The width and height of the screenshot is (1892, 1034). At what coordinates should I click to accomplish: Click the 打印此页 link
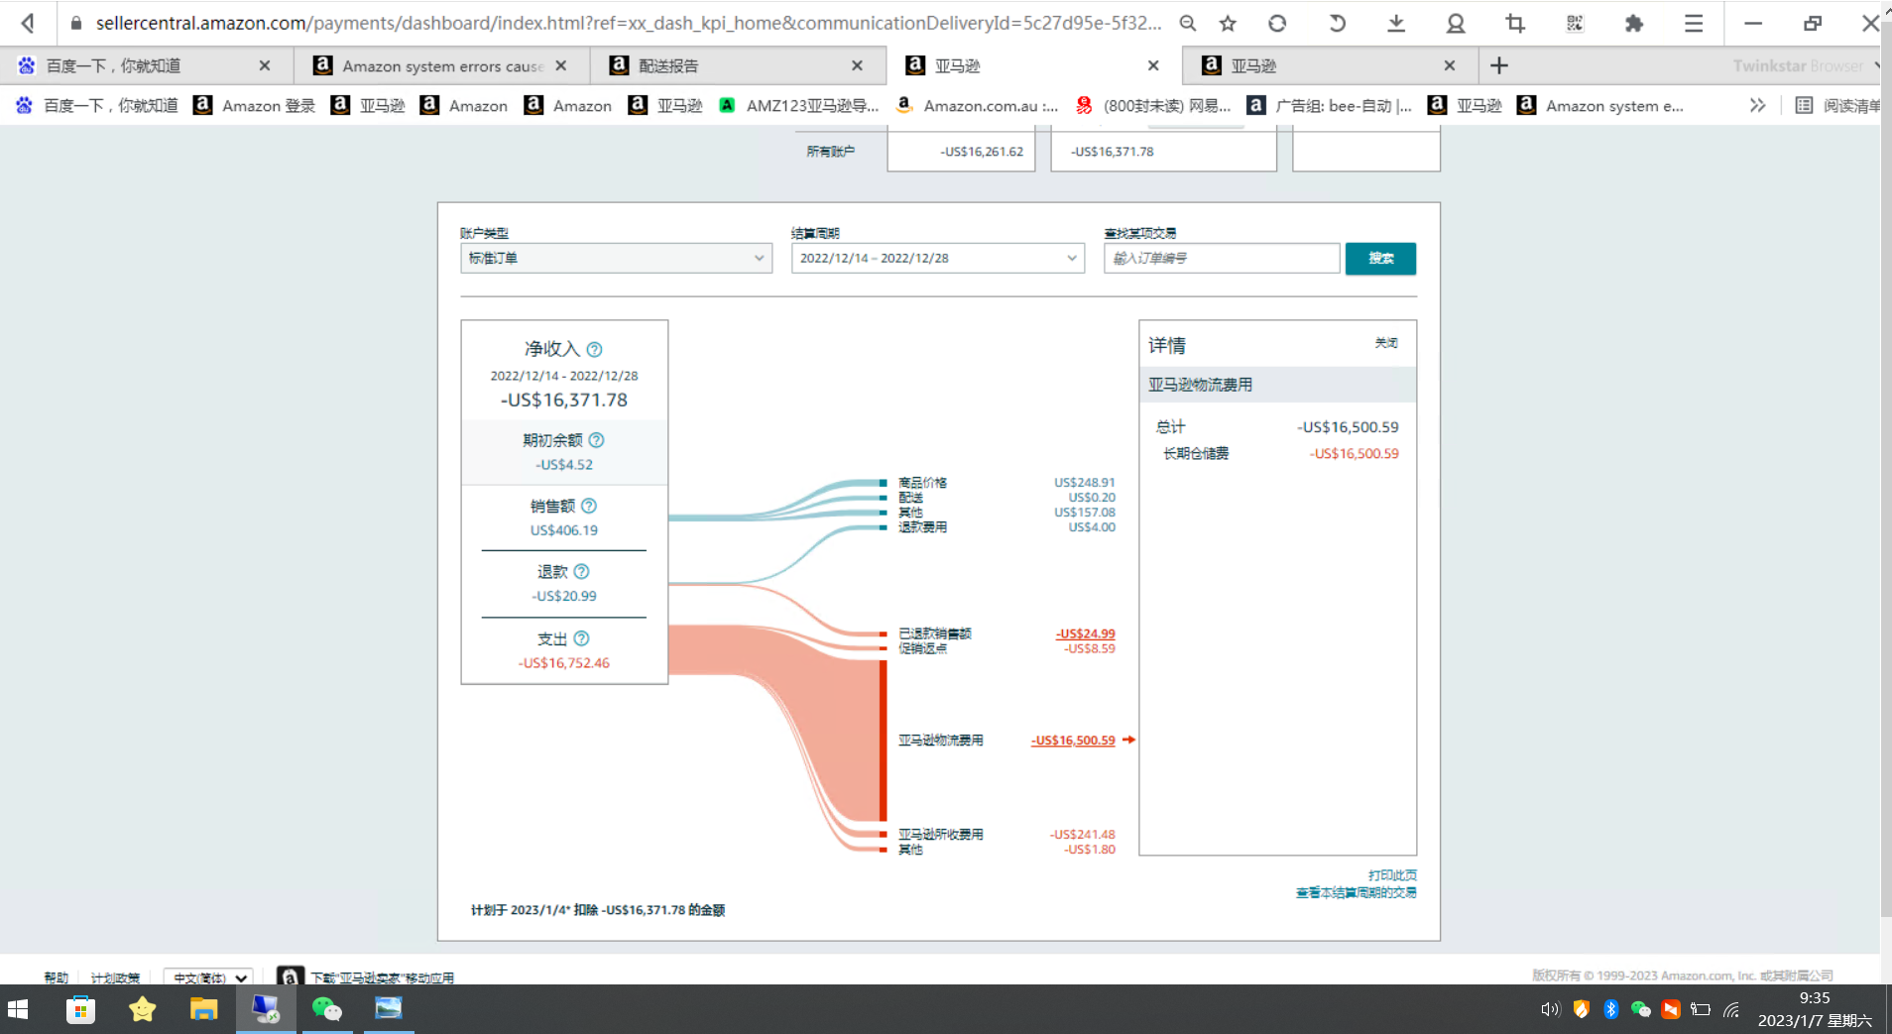pos(1391,875)
